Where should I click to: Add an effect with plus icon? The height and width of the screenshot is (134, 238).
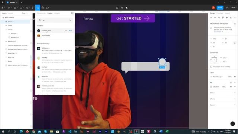235,99
